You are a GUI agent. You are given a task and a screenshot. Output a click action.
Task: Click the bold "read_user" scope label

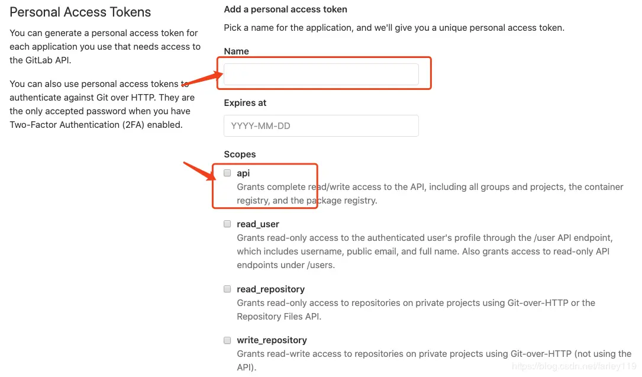[x=258, y=224]
